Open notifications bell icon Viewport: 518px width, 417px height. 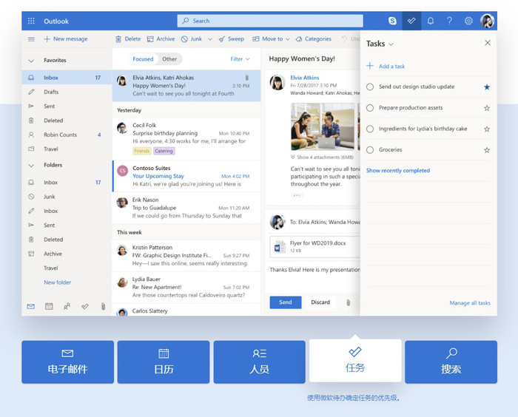[431, 21]
